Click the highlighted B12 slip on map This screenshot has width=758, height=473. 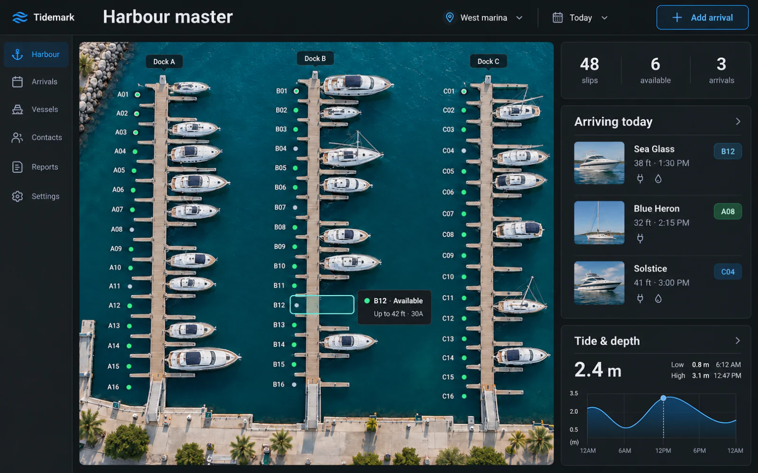tap(322, 305)
